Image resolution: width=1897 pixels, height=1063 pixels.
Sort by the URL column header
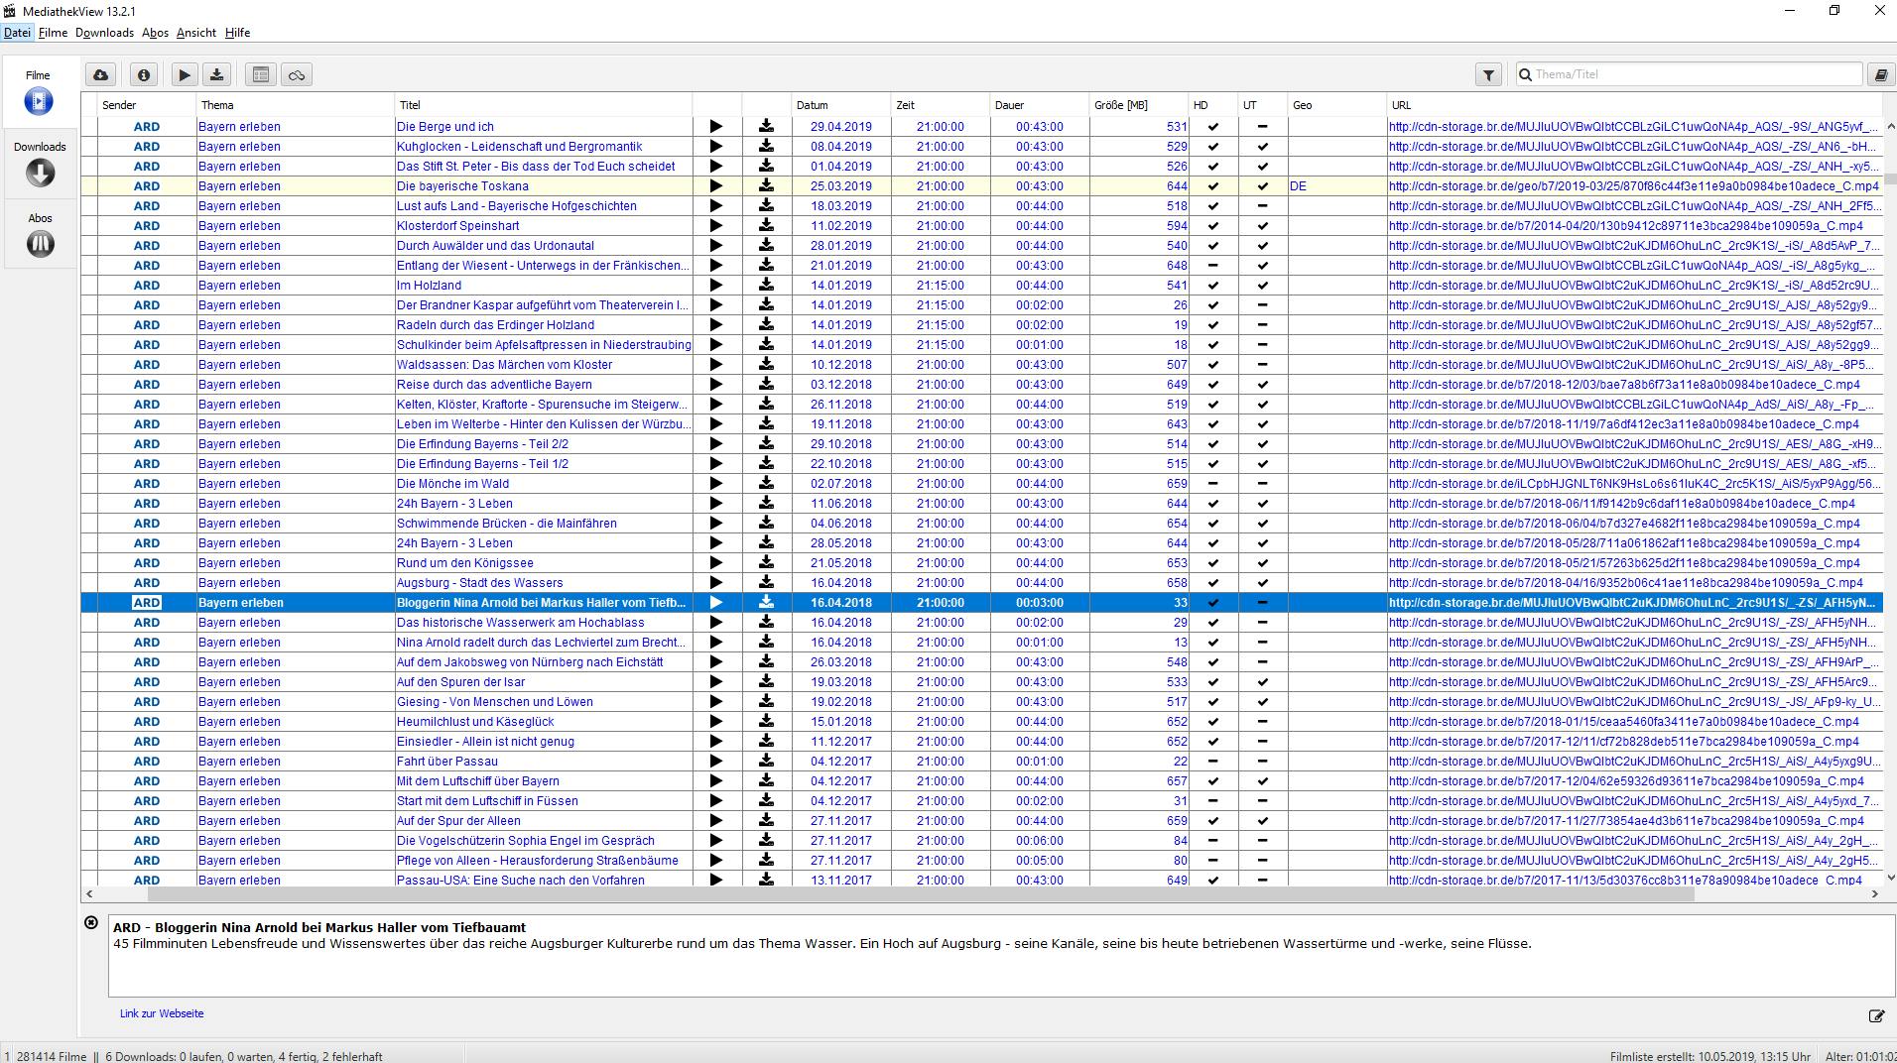pyautogui.click(x=1634, y=105)
